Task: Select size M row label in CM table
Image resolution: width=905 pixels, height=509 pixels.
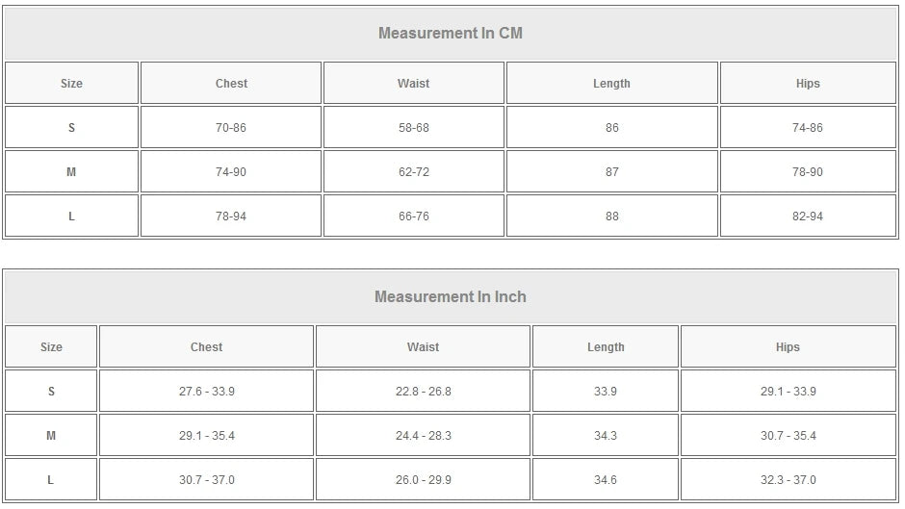Action: [x=71, y=172]
